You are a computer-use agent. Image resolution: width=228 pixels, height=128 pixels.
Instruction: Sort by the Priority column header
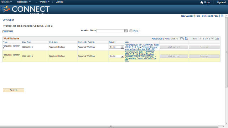[112, 42]
